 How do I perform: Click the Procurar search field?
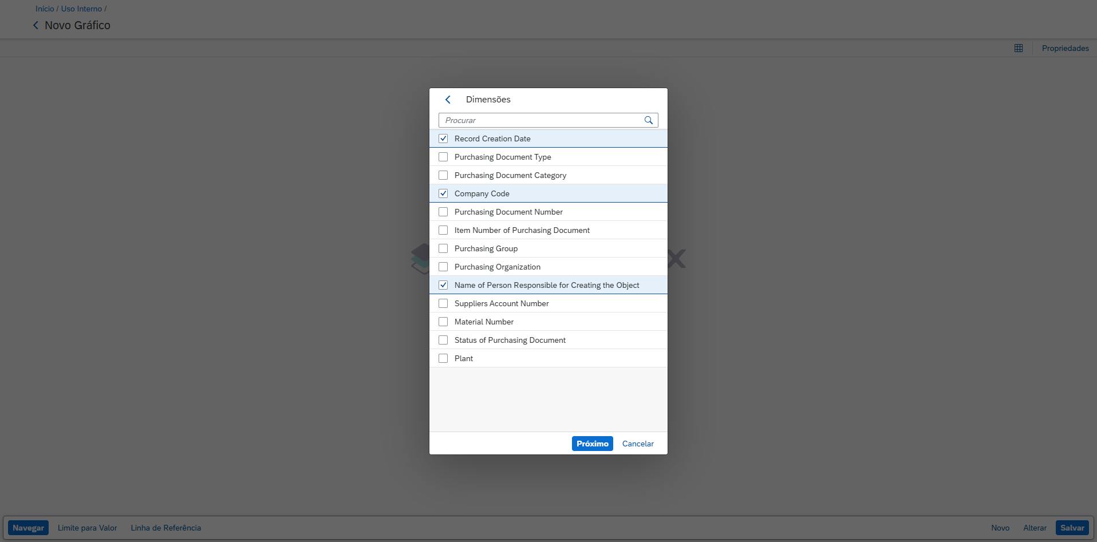pyautogui.click(x=541, y=120)
